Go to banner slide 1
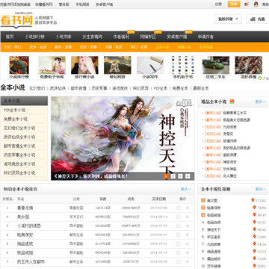 point(166,176)
